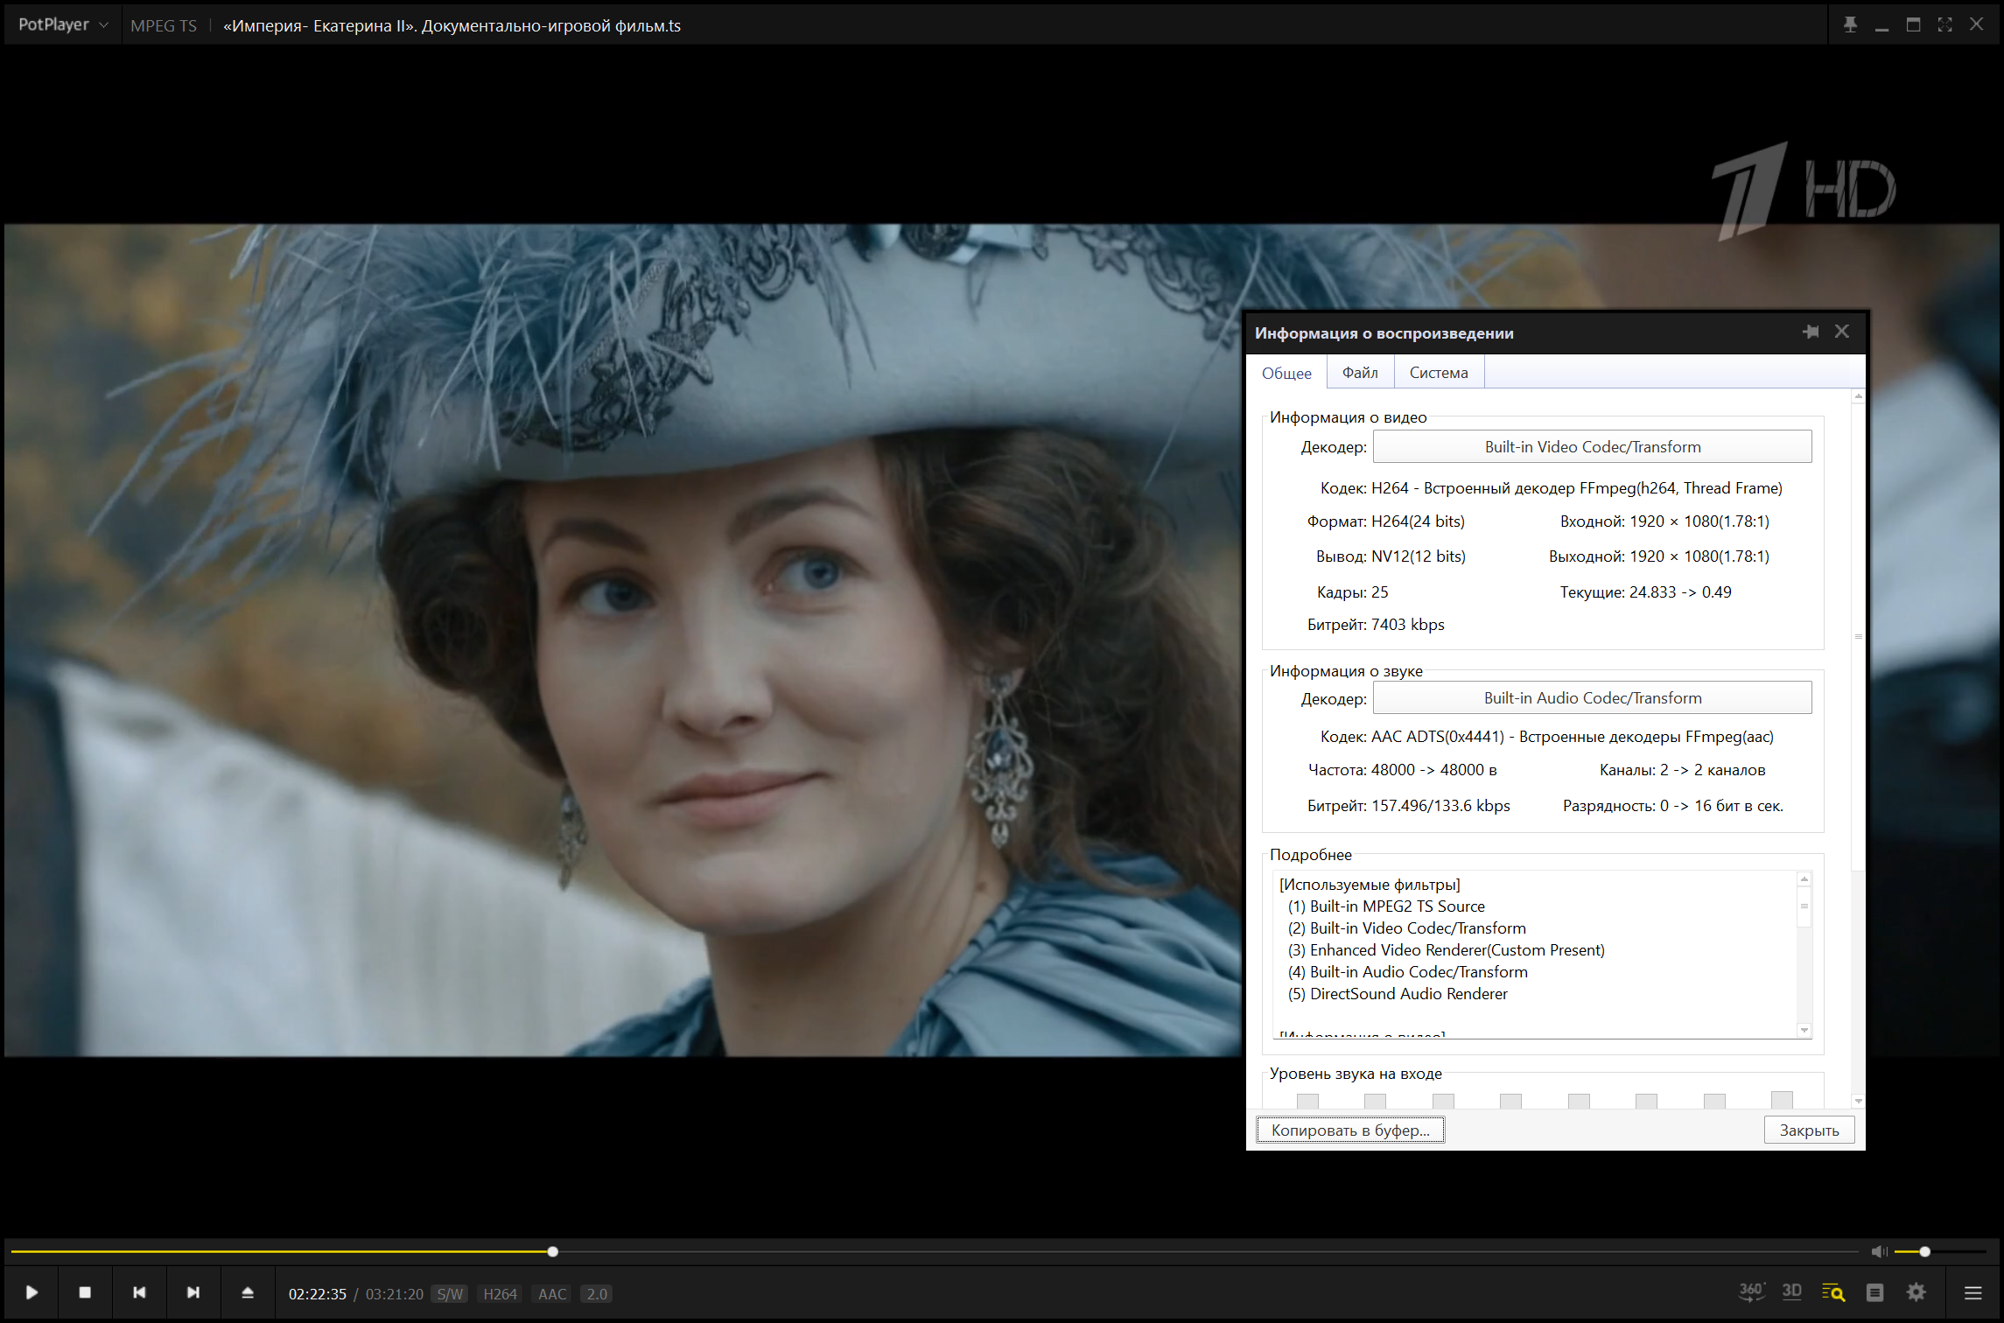Open the settings gear icon
The width and height of the screenshot is (2004, 1323).
tap(1916, 1292)
